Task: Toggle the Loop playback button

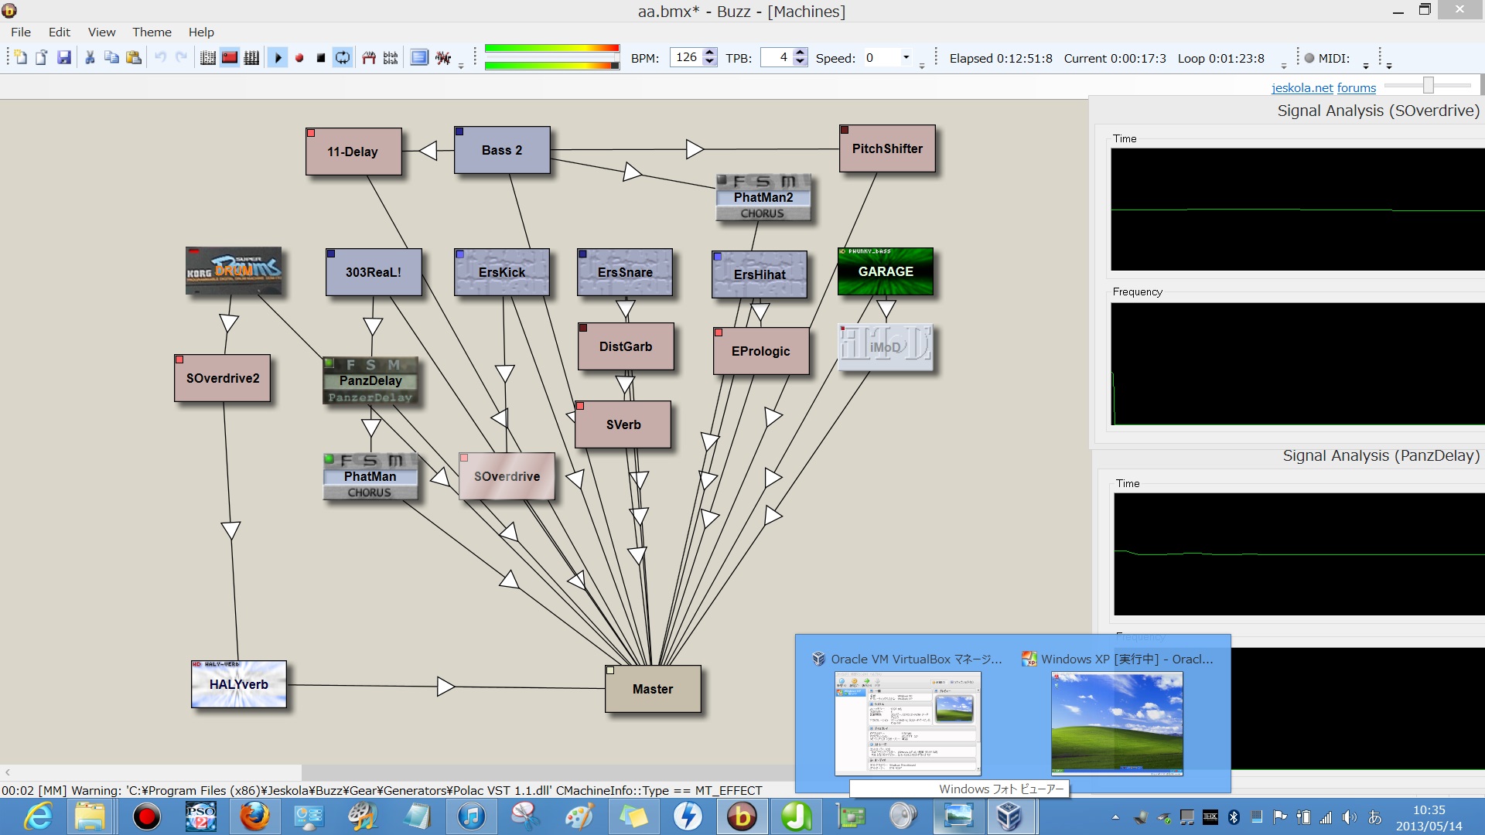Action: click(342, 58)
